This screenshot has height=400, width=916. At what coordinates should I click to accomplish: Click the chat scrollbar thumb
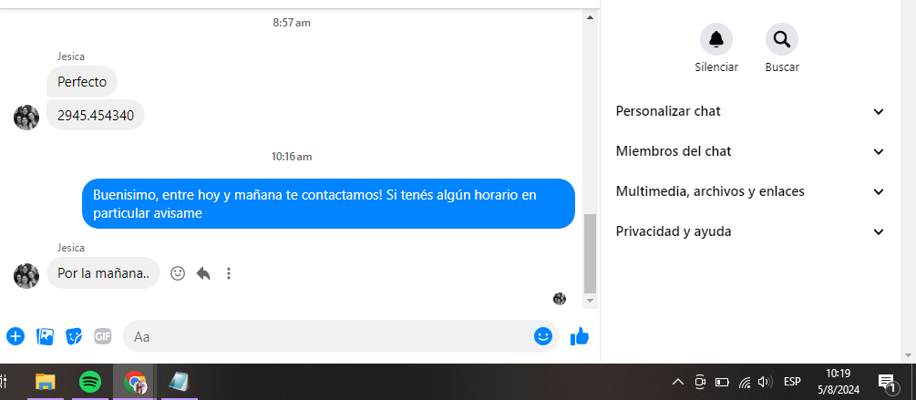(x=590, y=253)
